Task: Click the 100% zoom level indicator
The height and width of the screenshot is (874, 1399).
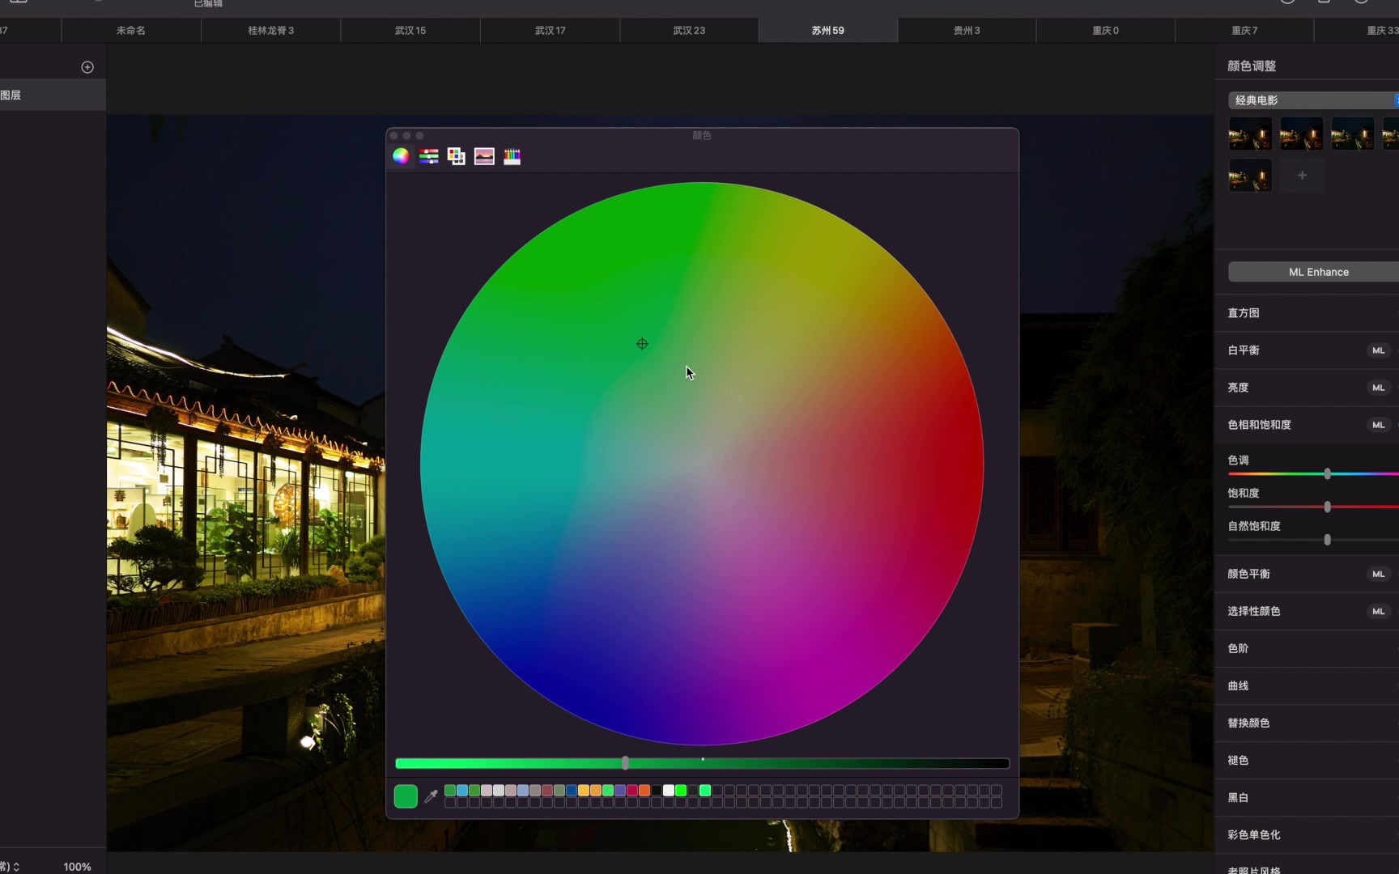Action: tap(77, 867)
